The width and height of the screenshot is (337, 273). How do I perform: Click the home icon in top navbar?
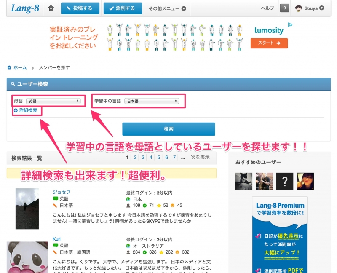pyautogui.click(x=51, y=8)
